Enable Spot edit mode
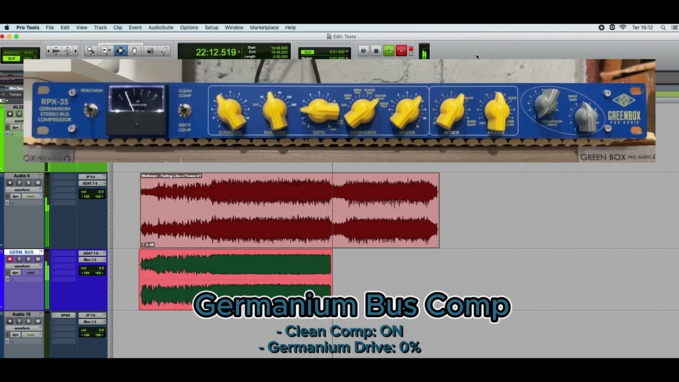 (x=29, y=53)
